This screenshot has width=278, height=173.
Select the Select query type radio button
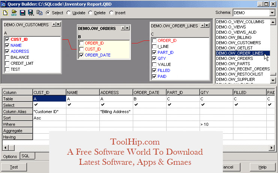click(x=48, y=13)
